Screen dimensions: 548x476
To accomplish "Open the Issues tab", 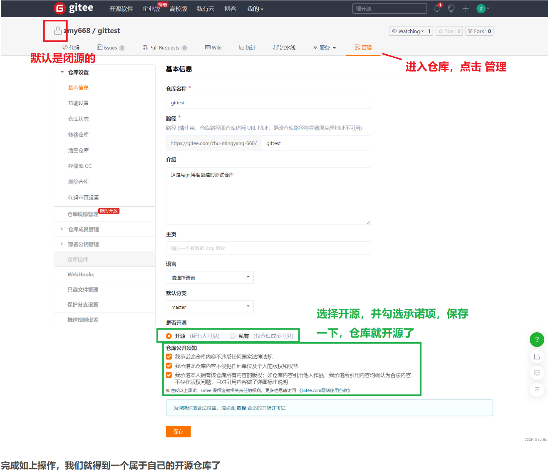I will [x=111, y=47].
